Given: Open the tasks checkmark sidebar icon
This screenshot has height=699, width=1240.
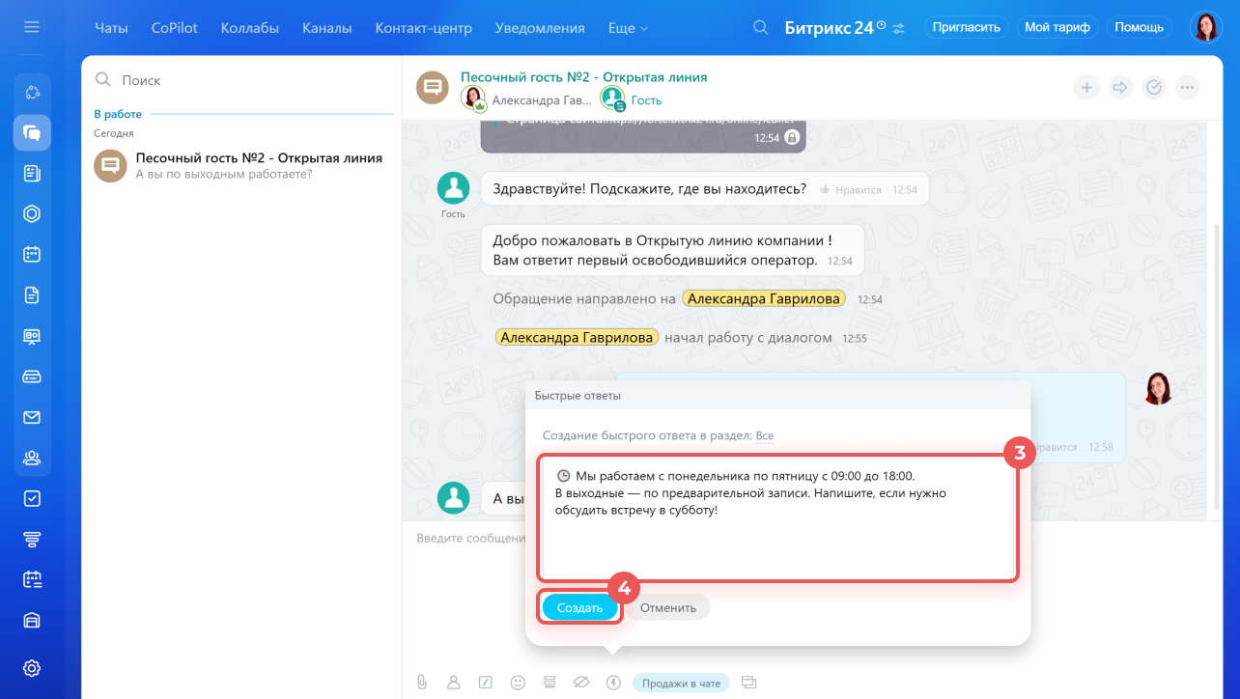Looking at the screenshot, I should 32,498.
